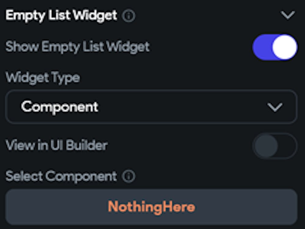The image size is (305, 229).
Task: Click the arrow in the Component dropdown
Action: (x=274, y=107)
